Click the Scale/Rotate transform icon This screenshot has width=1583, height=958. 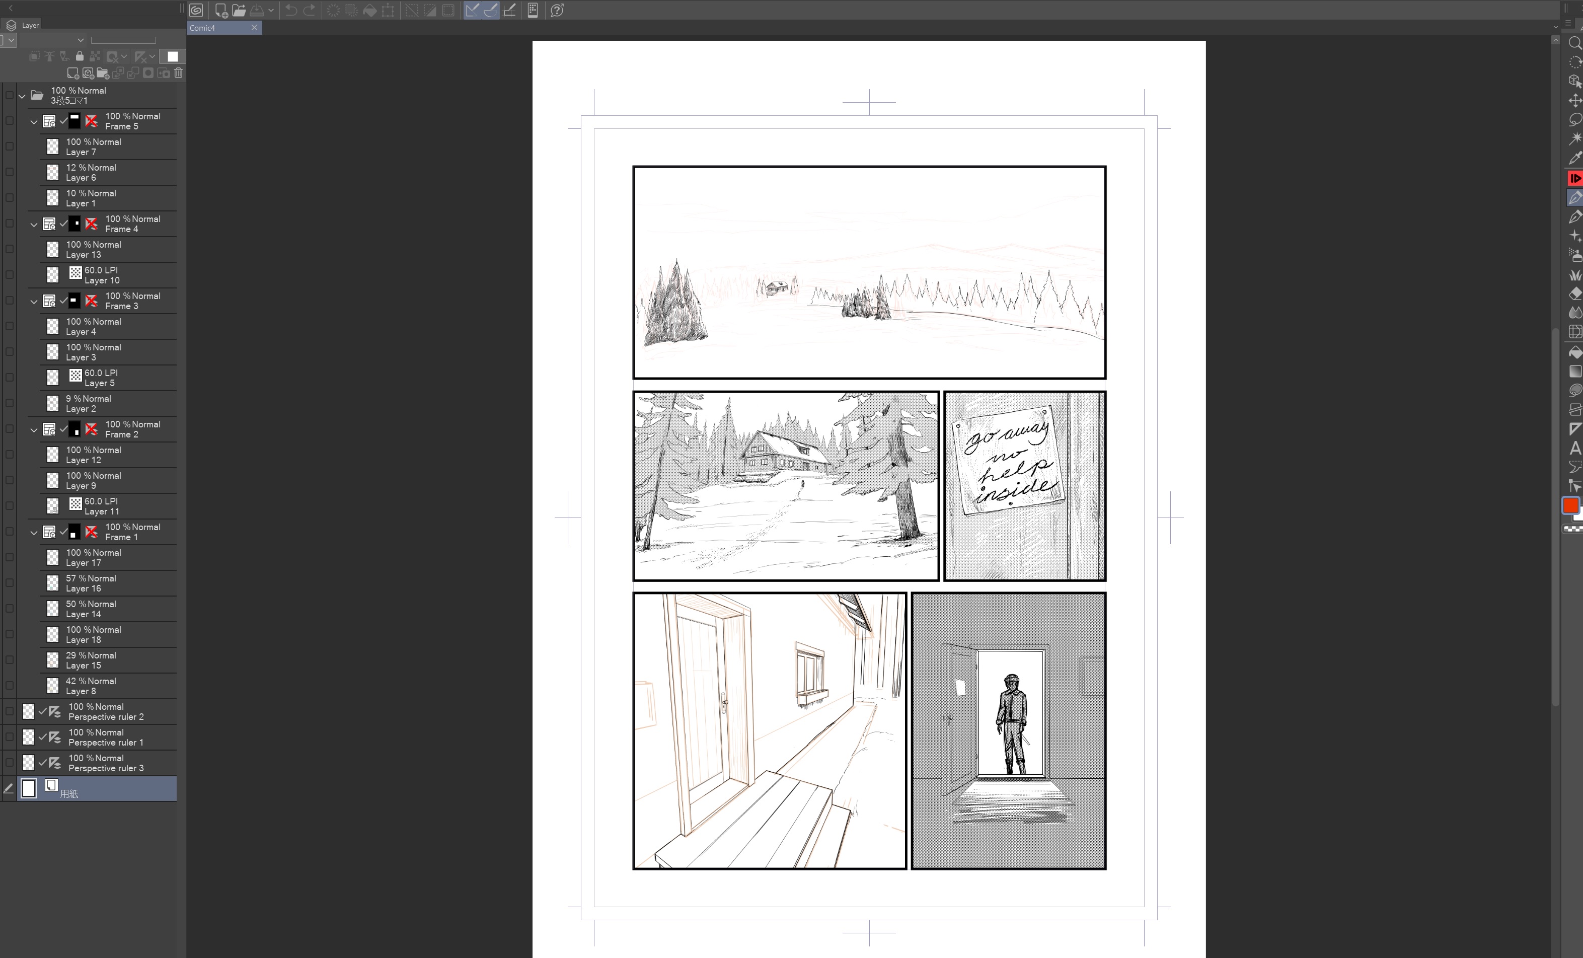(388, 10)
